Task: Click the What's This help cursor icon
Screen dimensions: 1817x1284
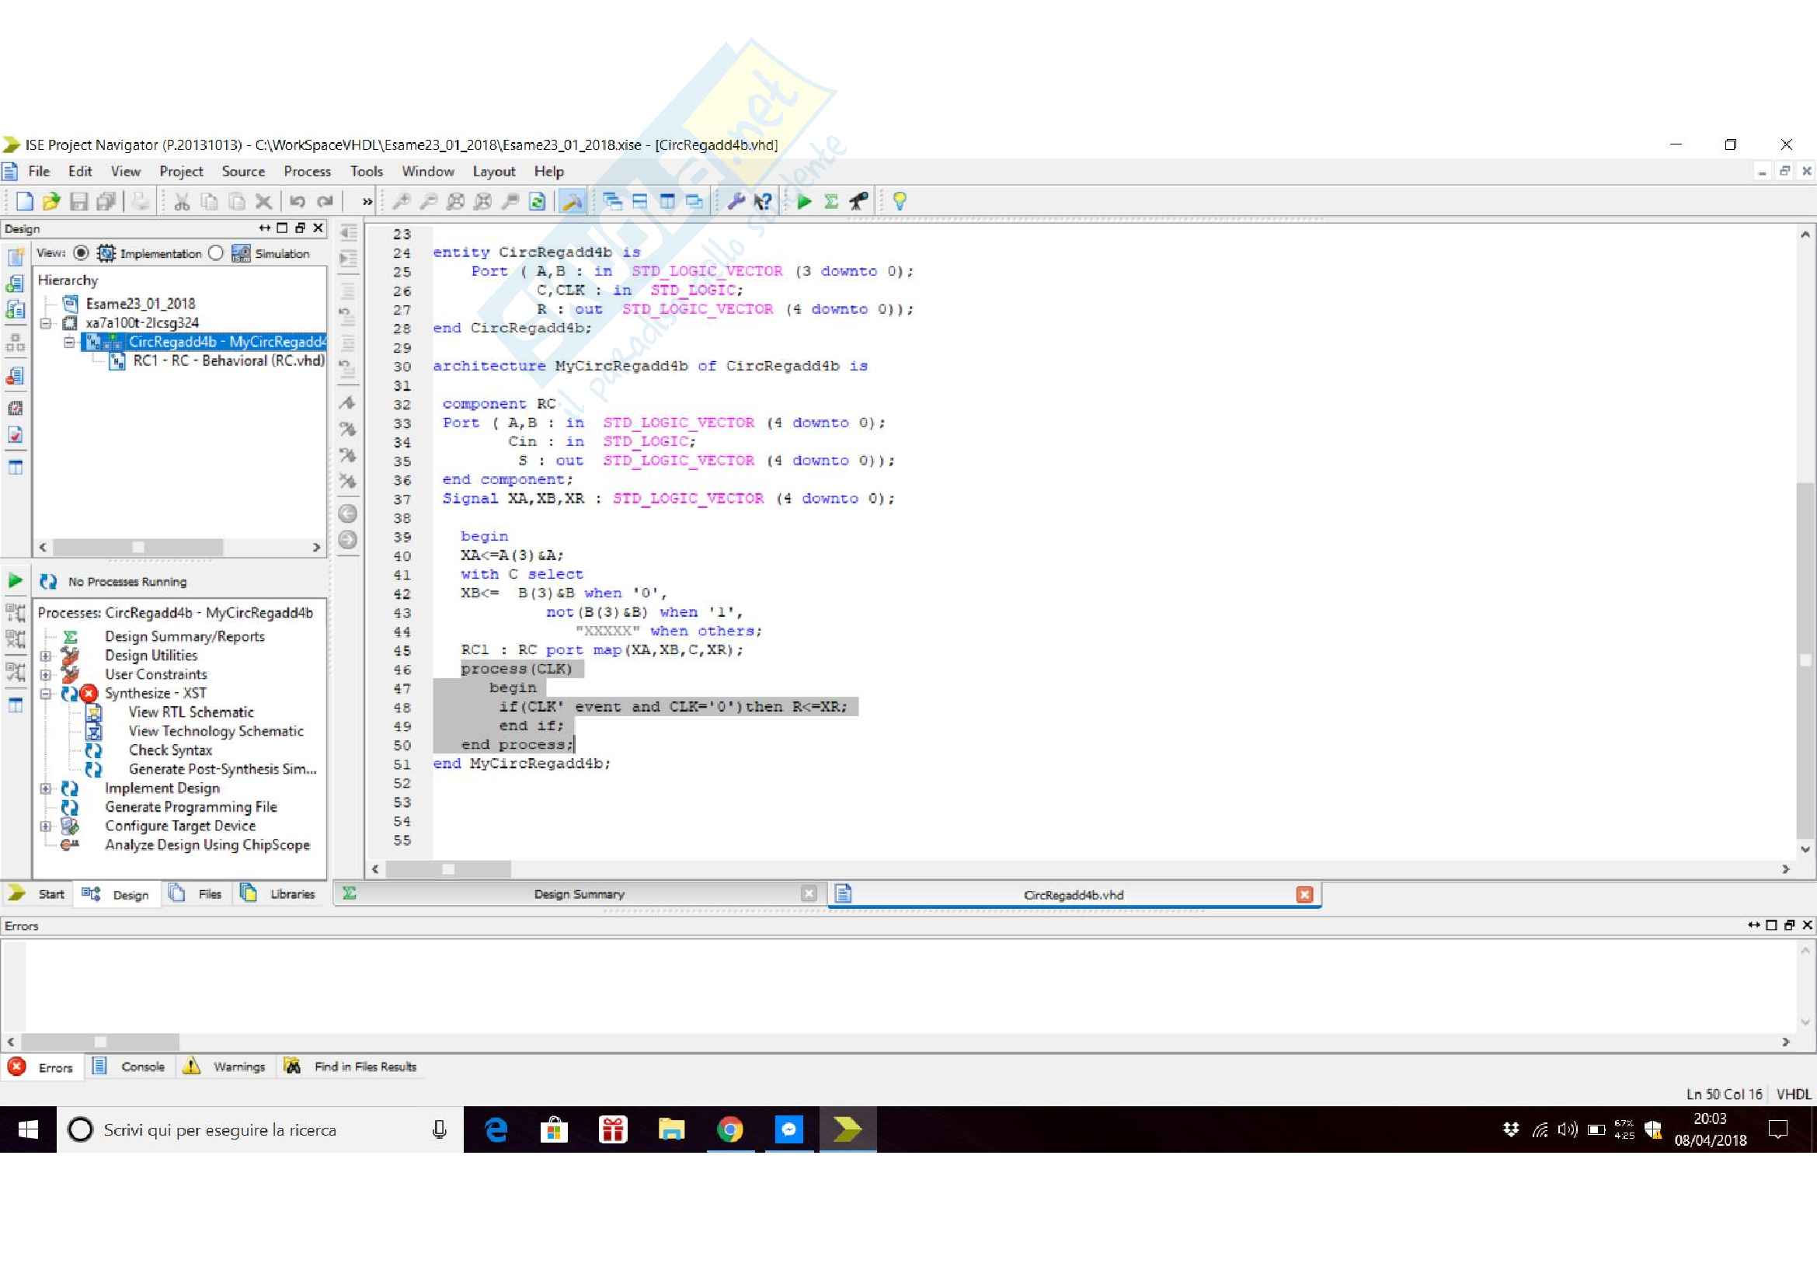Action: (762, 202)
